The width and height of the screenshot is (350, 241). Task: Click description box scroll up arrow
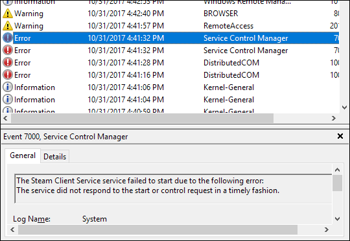click(337, 170)
